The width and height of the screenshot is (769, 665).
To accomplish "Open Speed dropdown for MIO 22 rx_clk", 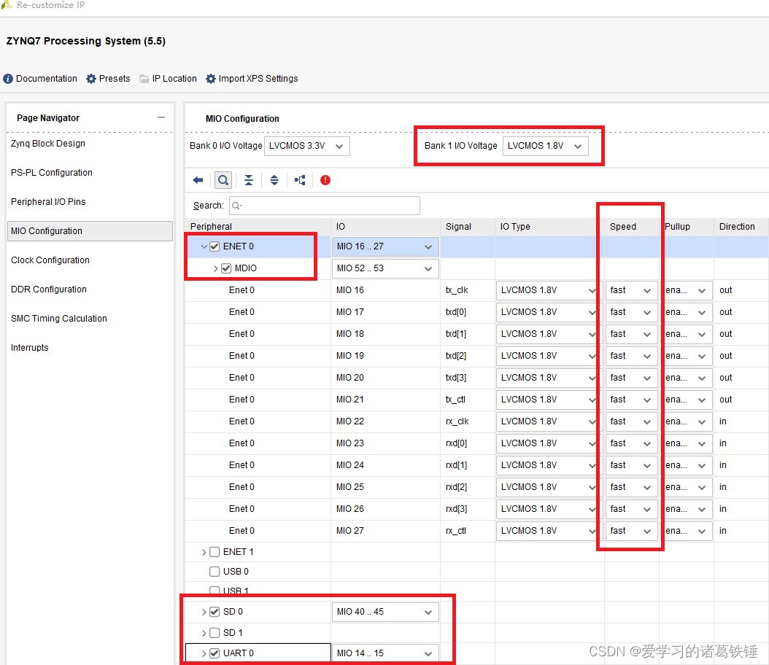I will click(631, 421).
